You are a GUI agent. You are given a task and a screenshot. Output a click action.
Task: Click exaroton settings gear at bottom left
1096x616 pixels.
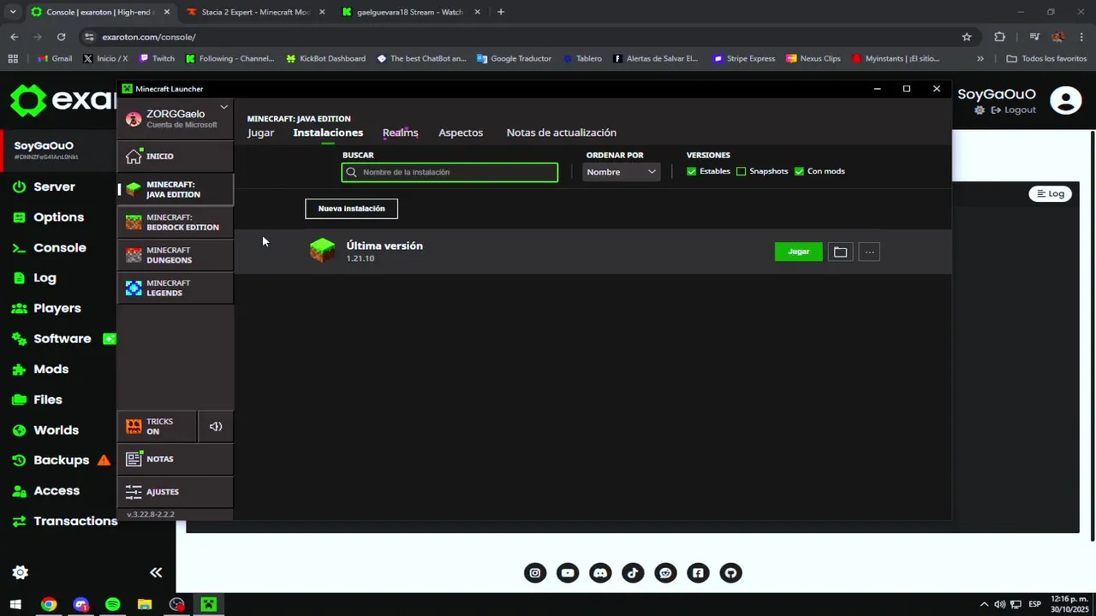point(21,572)
